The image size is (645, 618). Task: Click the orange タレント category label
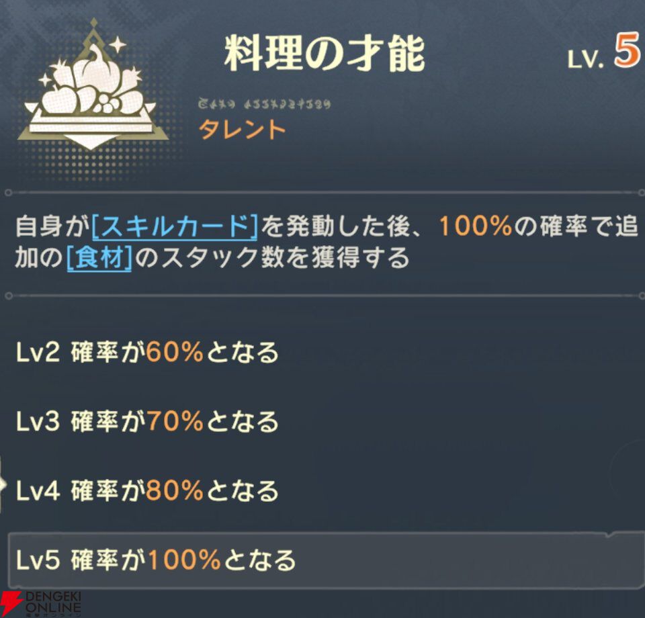(242, 129)
